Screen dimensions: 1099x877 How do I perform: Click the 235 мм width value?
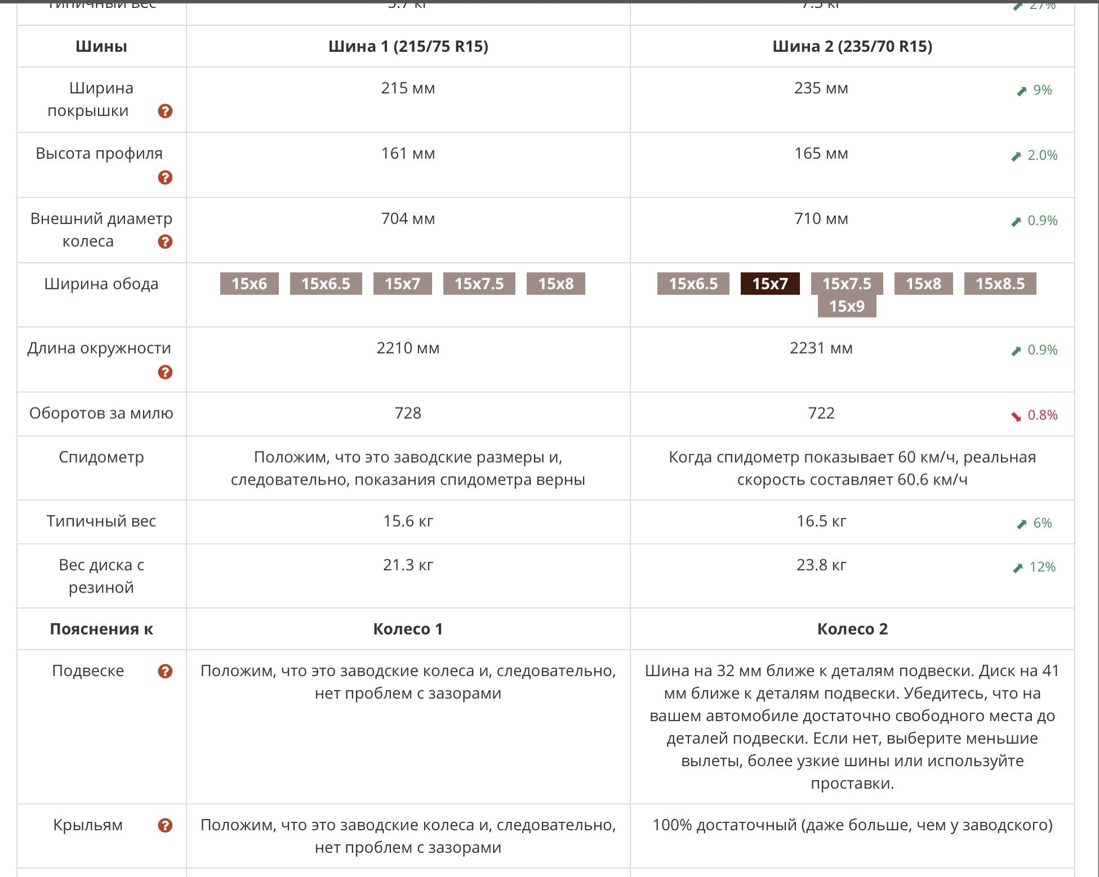[821, 88]
